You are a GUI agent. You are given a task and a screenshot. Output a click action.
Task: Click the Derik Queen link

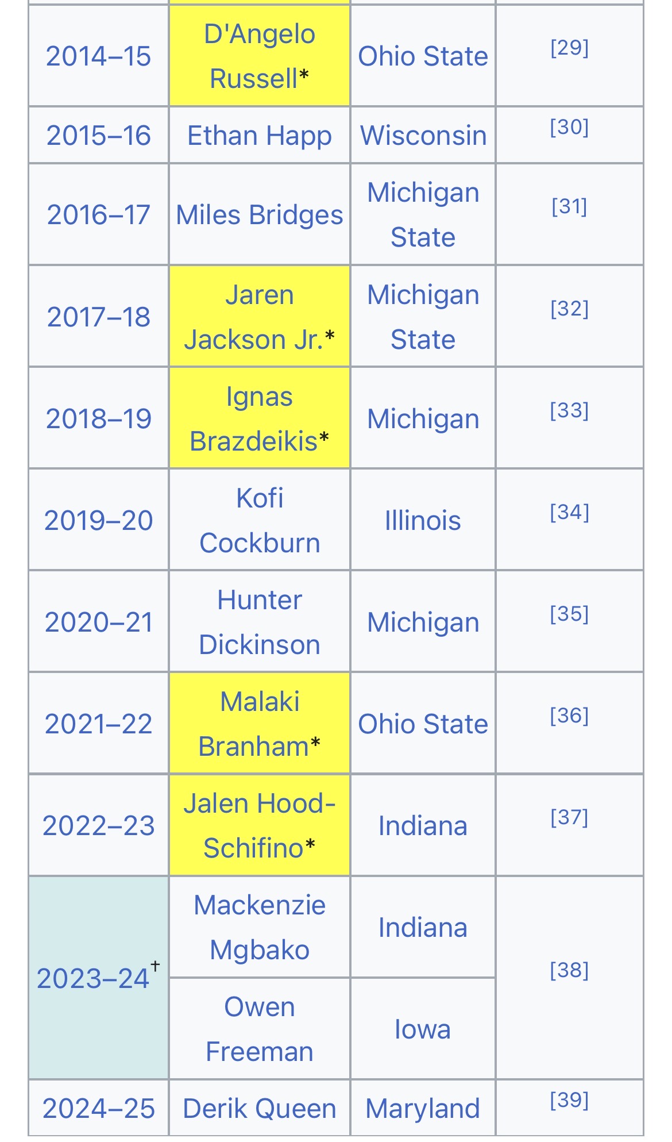[x=259, y=1109]
